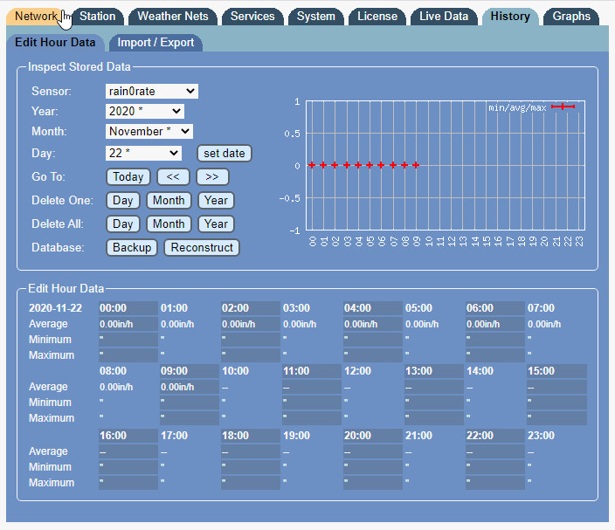Screen dimensions: 615x530
Task: Click Day in the Delete All row
Action: click(x=123, y=224)
